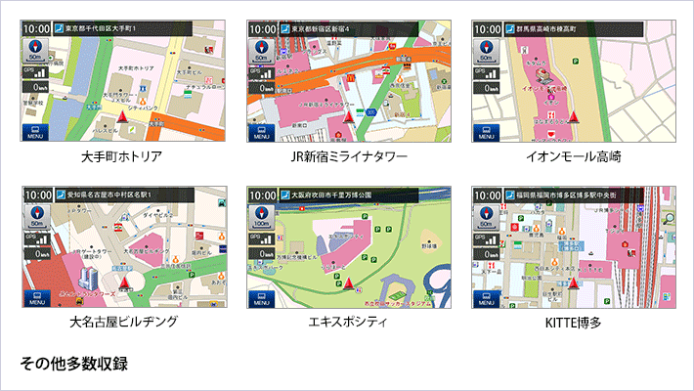This screenshot has width=694, height=391.
Task: Open MENU on the エキスポシティ map
Action: pyautogui.click(x=261, y=299)
